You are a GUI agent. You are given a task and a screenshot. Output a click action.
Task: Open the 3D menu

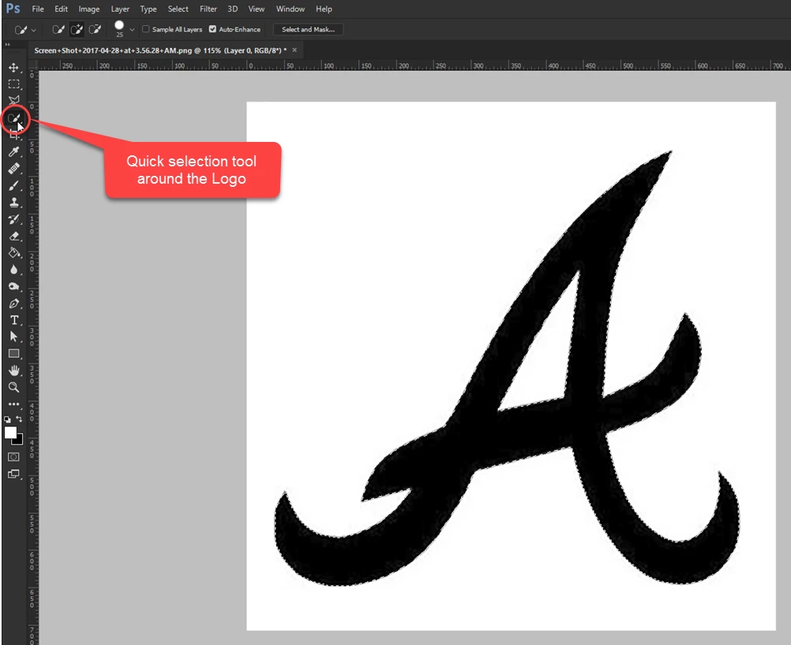pyautogui.click(x=233, y=9)
